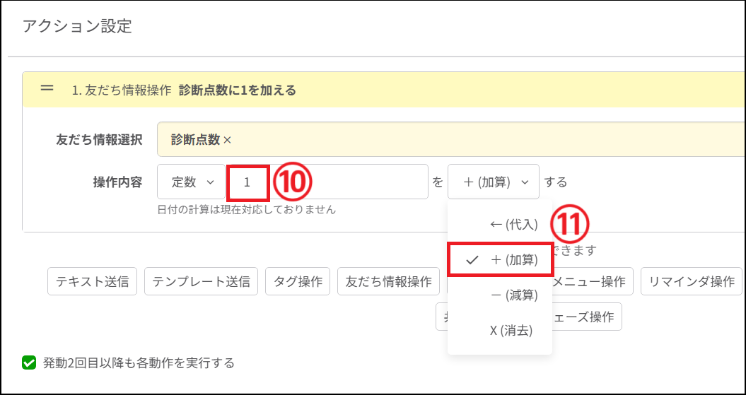Click the テキスト送信 button
The width and height of the screenshot is (746, 395).
[x=93, y=281]
